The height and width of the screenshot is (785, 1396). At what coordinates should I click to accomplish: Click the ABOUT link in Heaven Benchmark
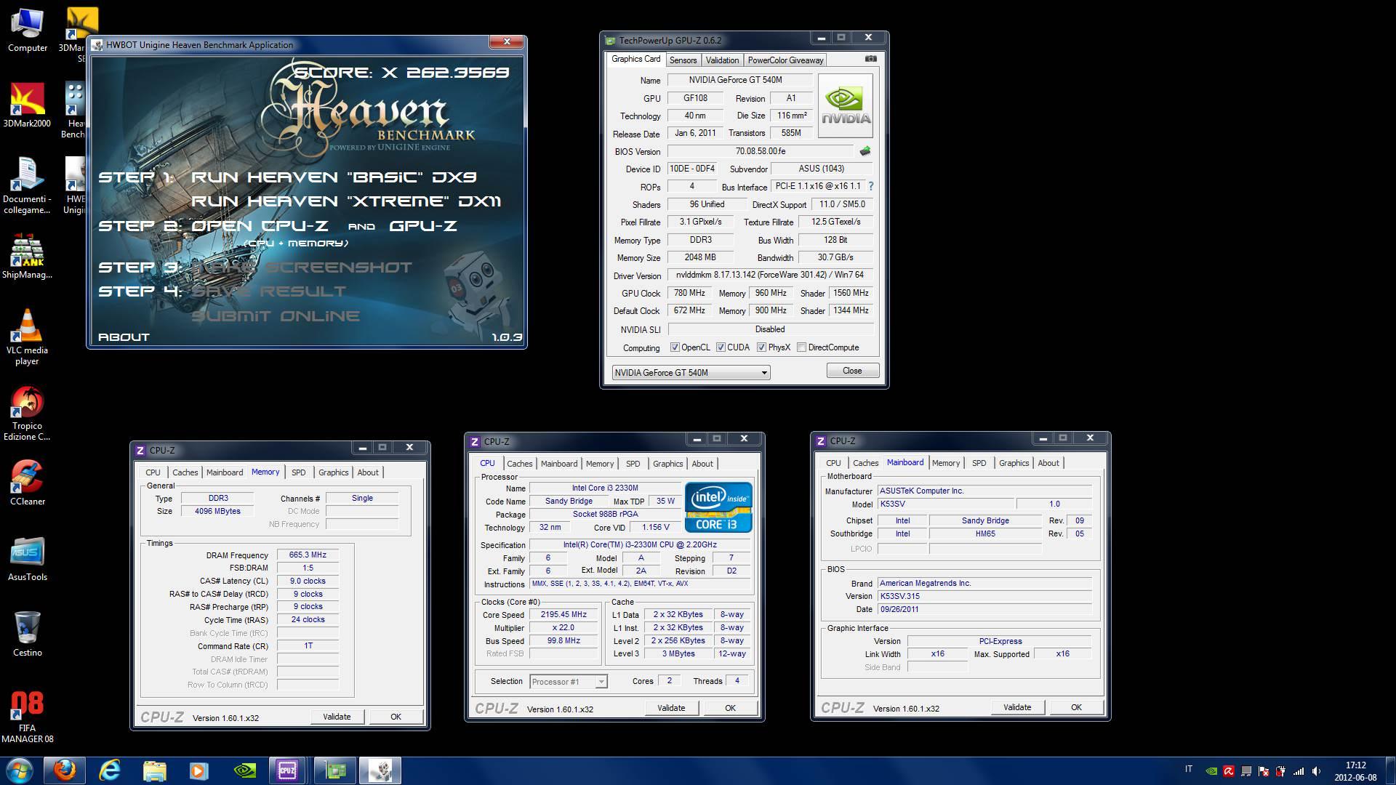124,337
